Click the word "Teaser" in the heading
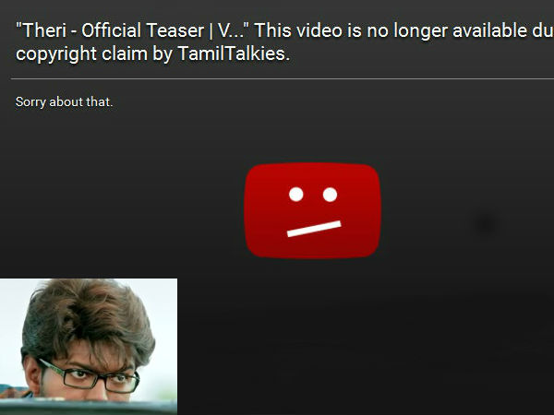Viewport: 554px width, 415px height. click(x=175, y=30)
